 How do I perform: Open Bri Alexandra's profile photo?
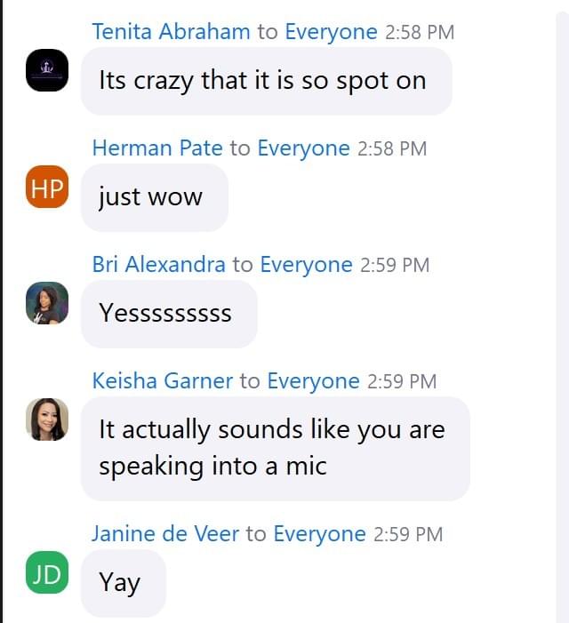click(x=47, y=303)
